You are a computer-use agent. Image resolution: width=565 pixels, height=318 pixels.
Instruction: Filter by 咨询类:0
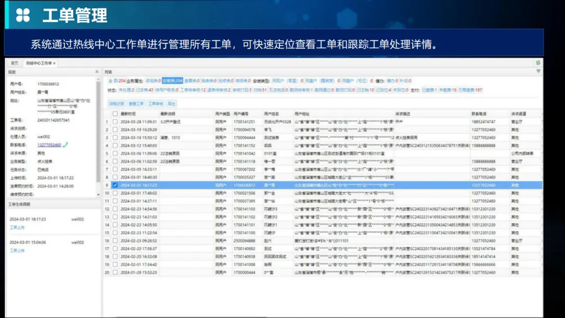click(153, 81)
